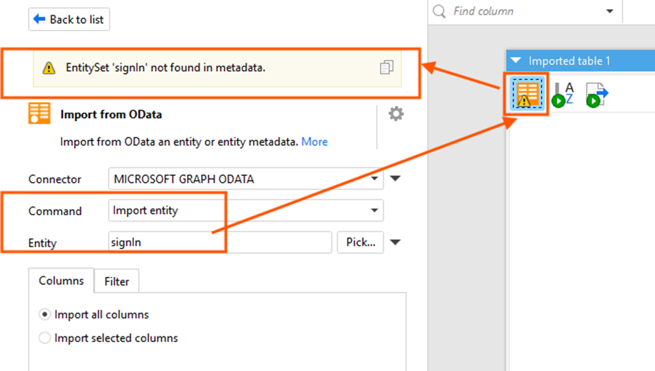Click the yellow warning icon in error banner
Screen dimensions: 655x371
49,68
